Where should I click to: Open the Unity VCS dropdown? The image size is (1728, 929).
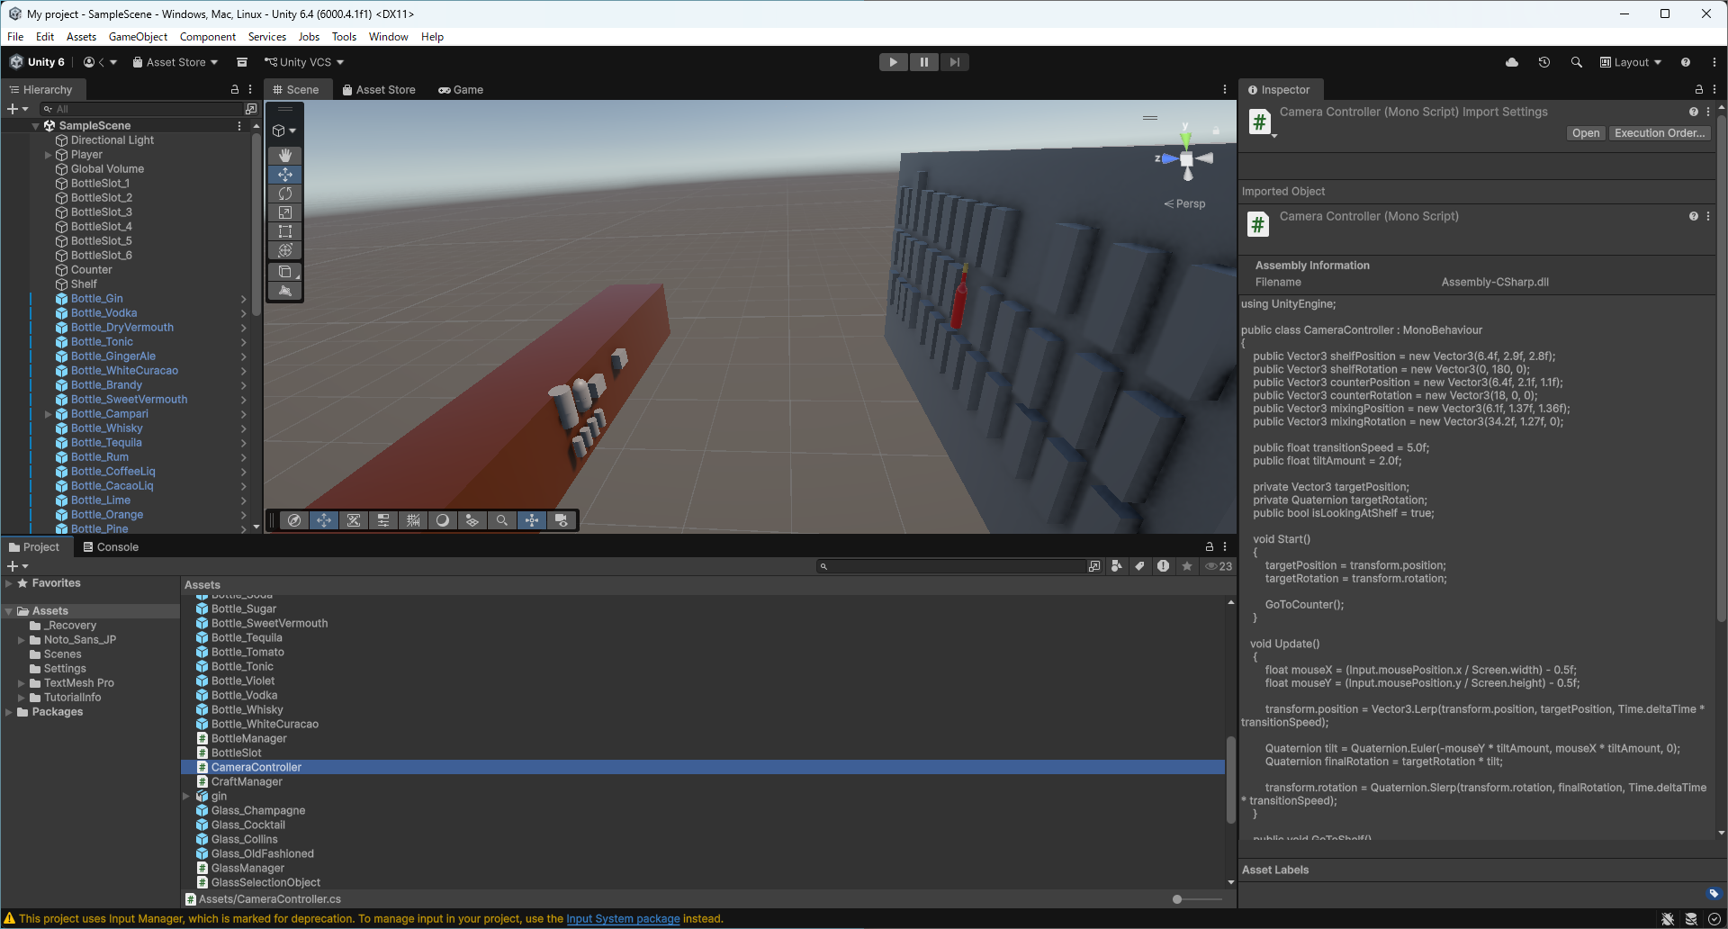304,62
